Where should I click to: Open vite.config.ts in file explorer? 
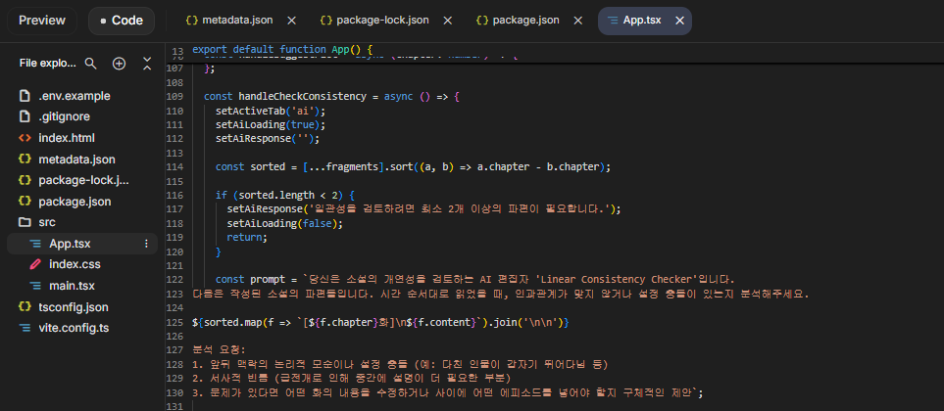point(82,328)
